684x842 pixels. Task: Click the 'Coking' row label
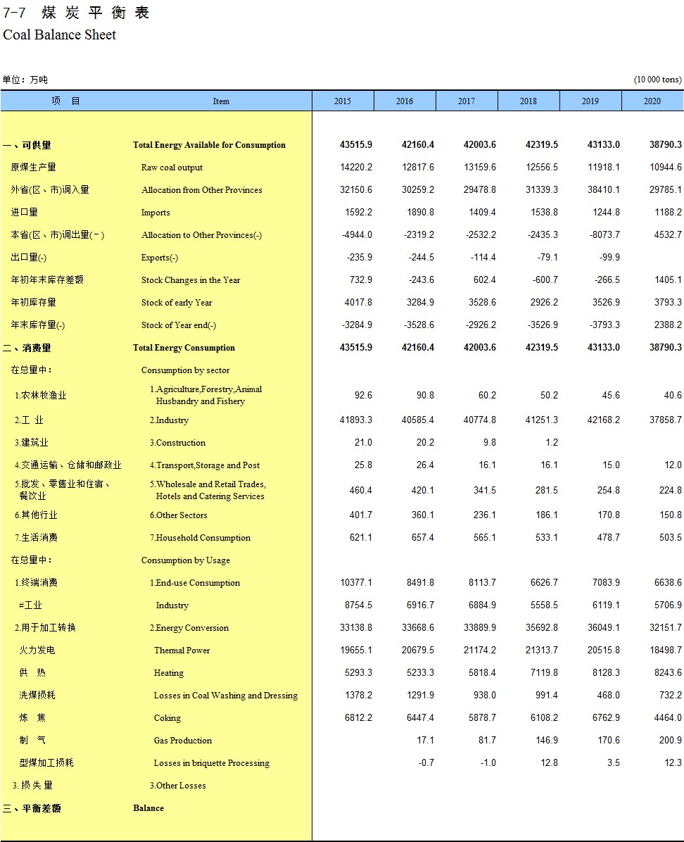tap(167, 719)
